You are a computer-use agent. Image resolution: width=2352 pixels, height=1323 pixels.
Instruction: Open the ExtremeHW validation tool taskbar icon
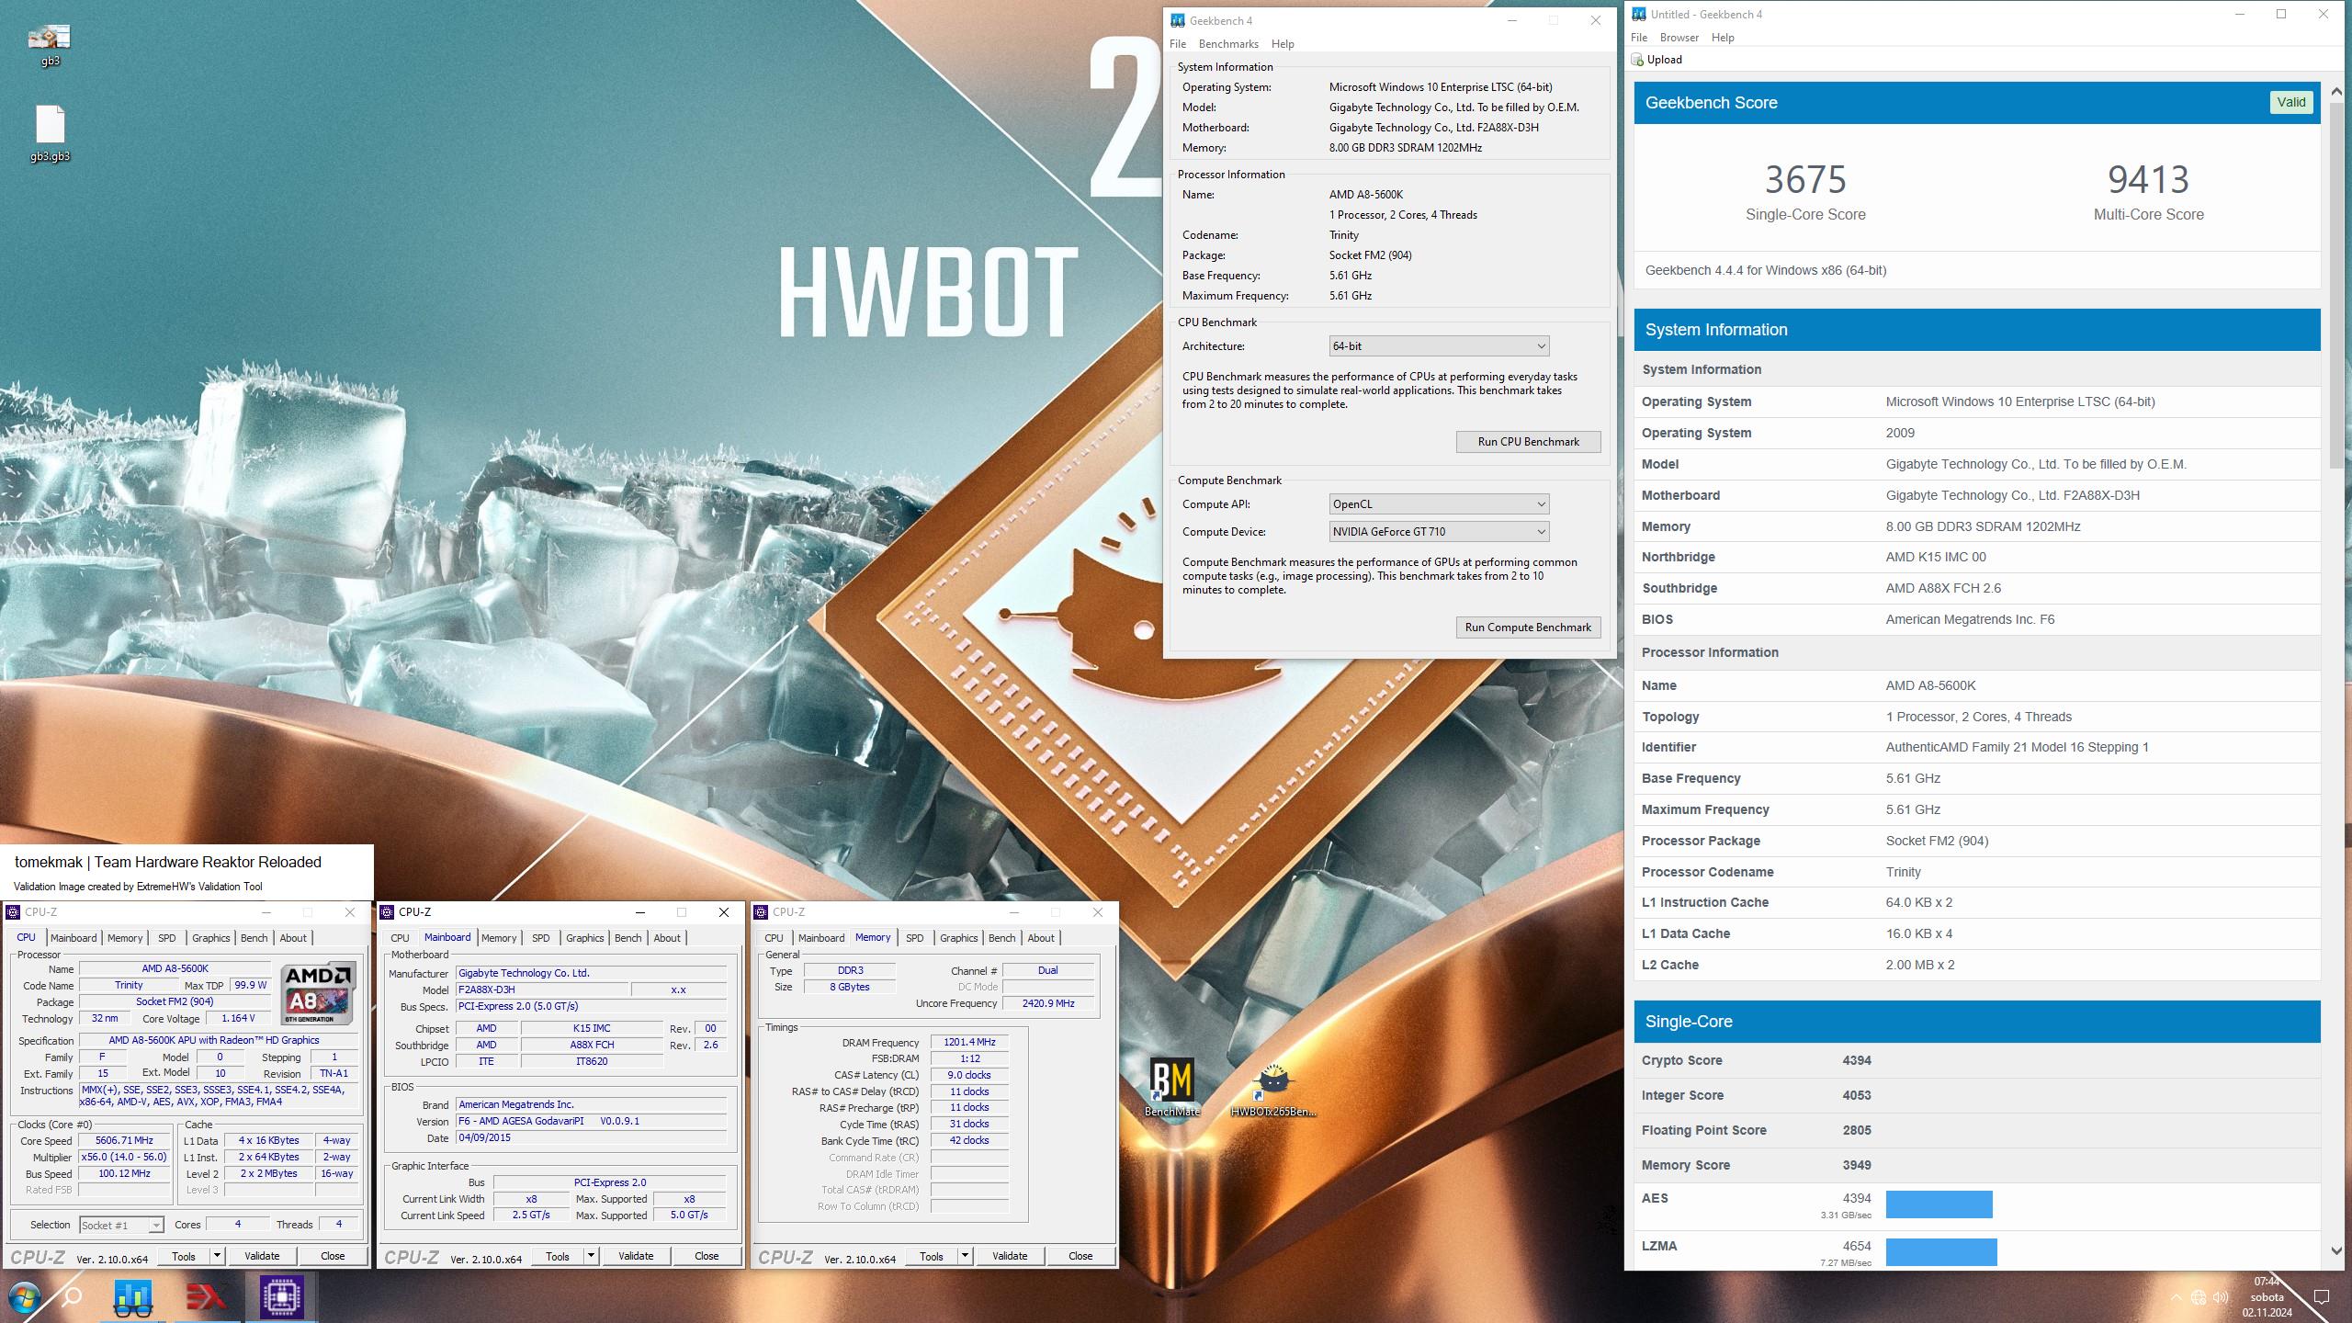pos(207,1297)
